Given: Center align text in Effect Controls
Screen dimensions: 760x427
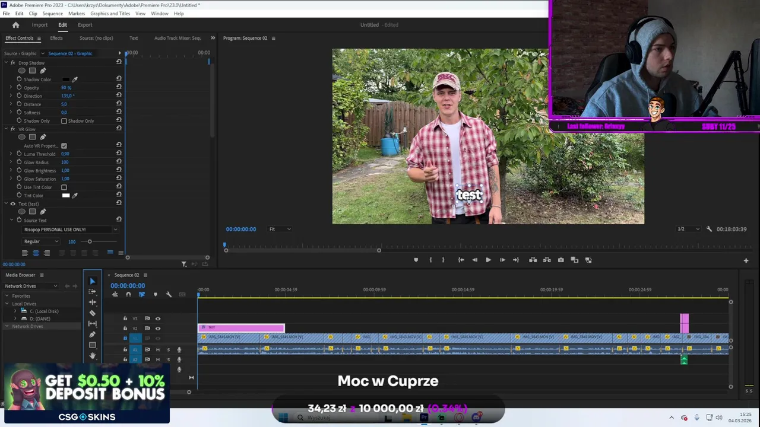Looking at the screenshot, I should [36, 253].
